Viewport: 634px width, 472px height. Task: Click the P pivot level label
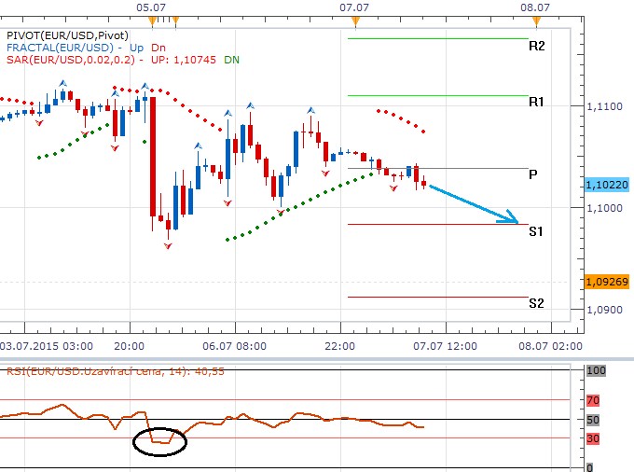tap(532, 174)
